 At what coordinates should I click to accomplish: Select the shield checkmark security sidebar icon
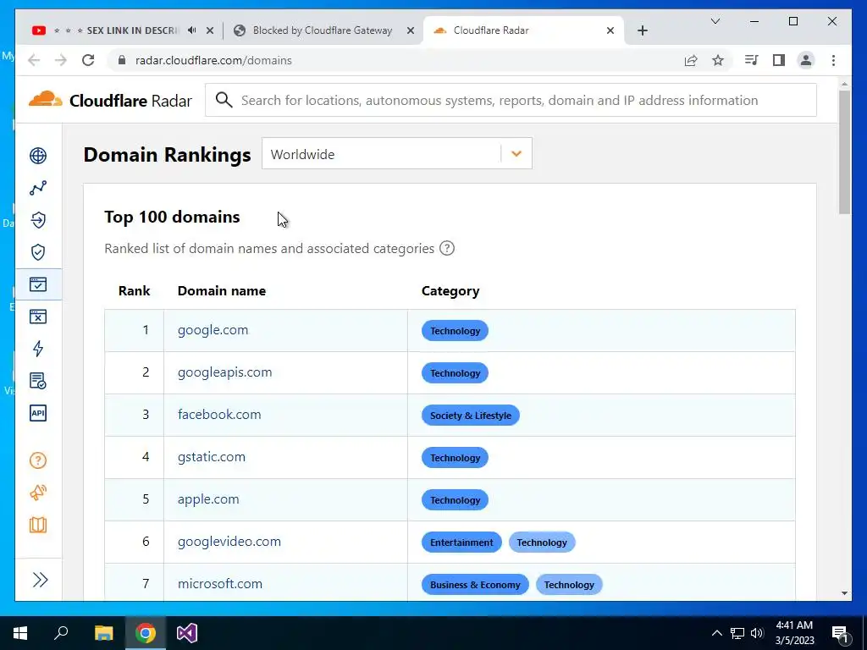tap(38, 252)
